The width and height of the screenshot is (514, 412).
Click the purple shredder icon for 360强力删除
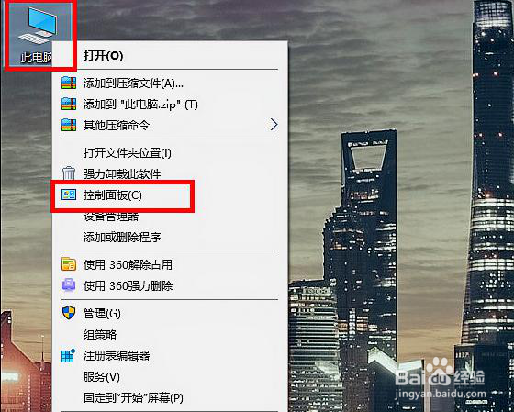[x=69, y=285]
